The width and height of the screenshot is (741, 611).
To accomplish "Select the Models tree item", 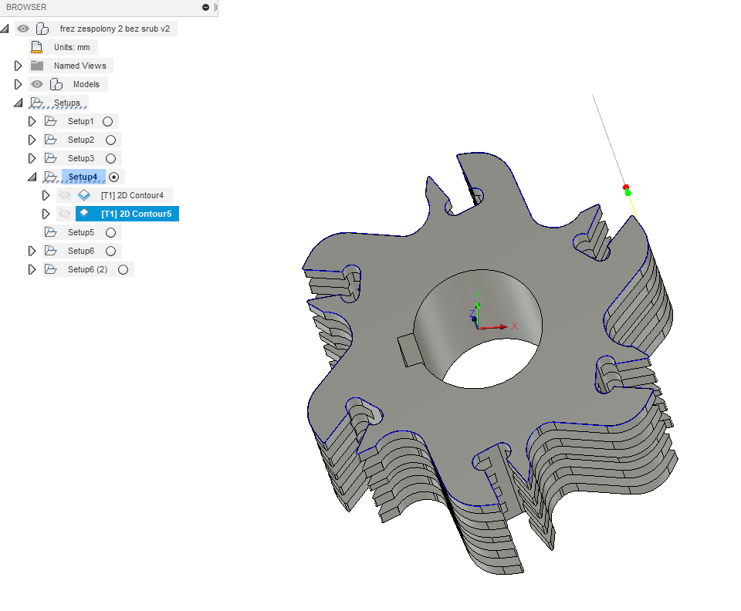I will (x=86, y=84).
